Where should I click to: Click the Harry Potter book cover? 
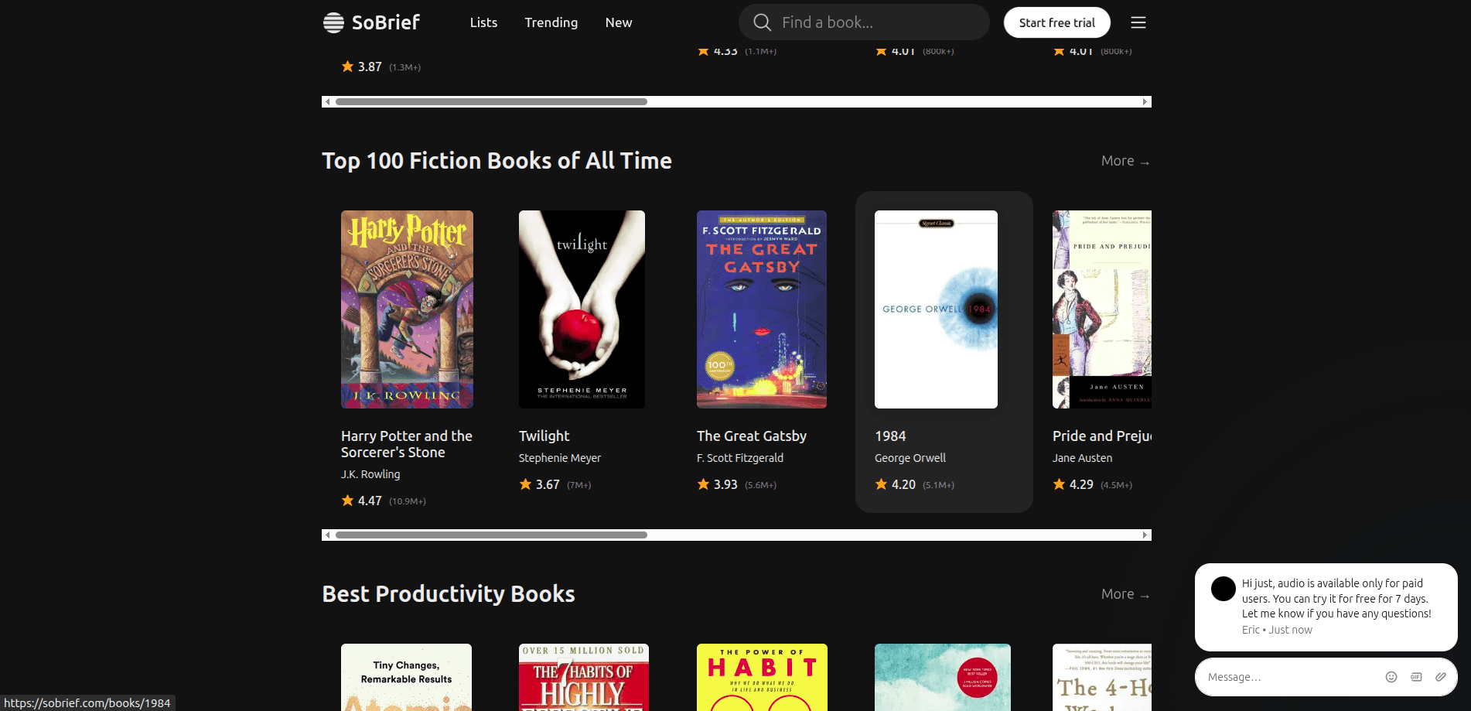[x=407, y=309]
